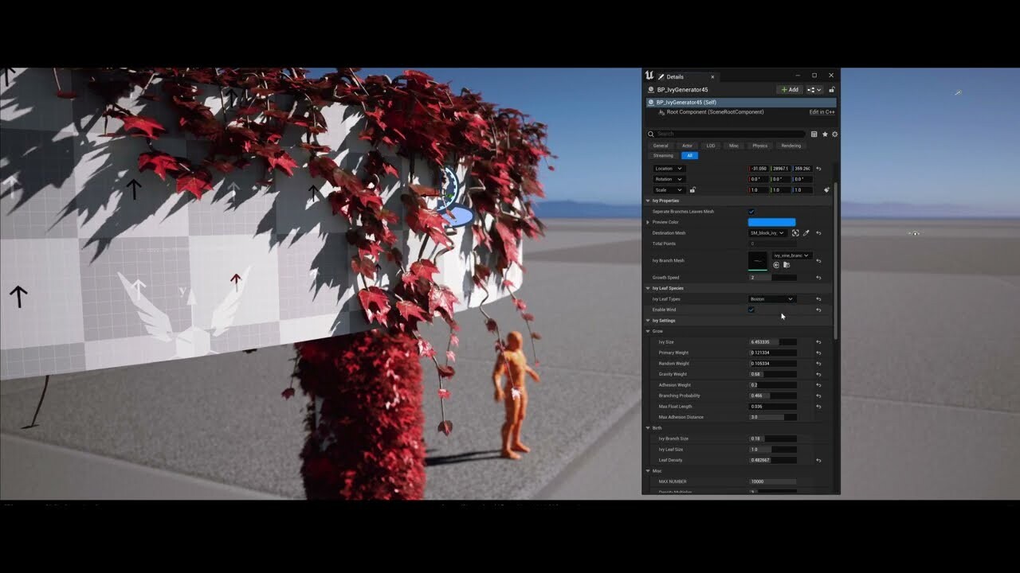
Task: Open the Ivy Leaf Types dropdown showing Boston
Action: coord(773,299)
